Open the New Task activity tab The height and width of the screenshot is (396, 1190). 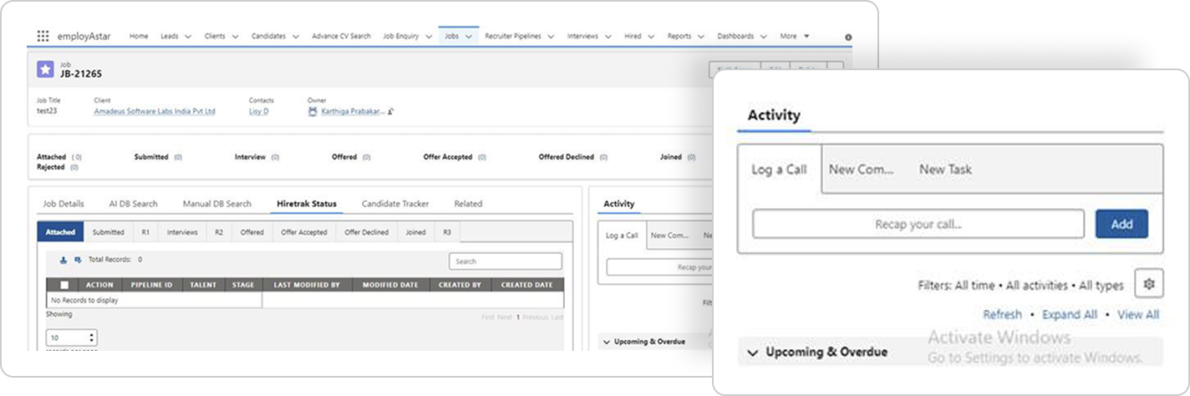tap(945, 170)
